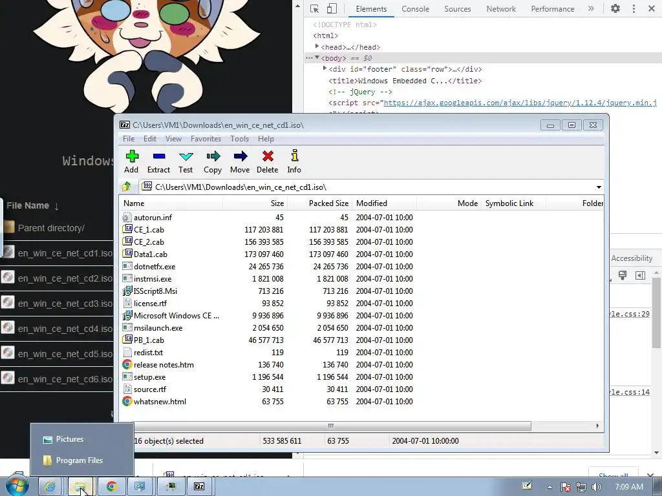Screen dimensions: 662x496
Task: Toggle the DevTools device toolbar icon
Action: 332,9
